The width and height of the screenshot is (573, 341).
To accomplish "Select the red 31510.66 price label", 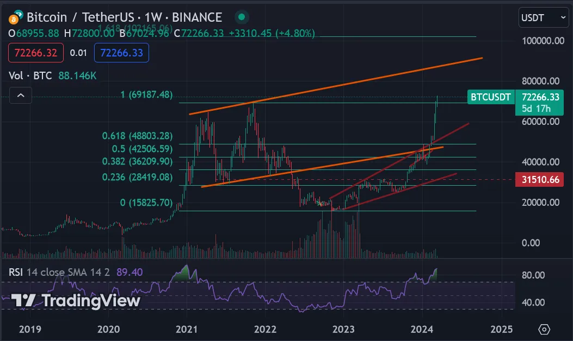I will click(540, 179).
